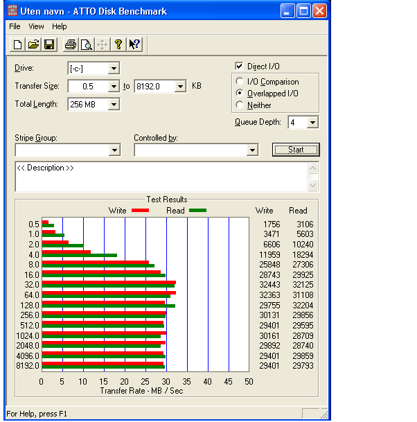
Task: Open the maximum Transfer Size dropdown showing 8192.0
Action: pos(180,87)
